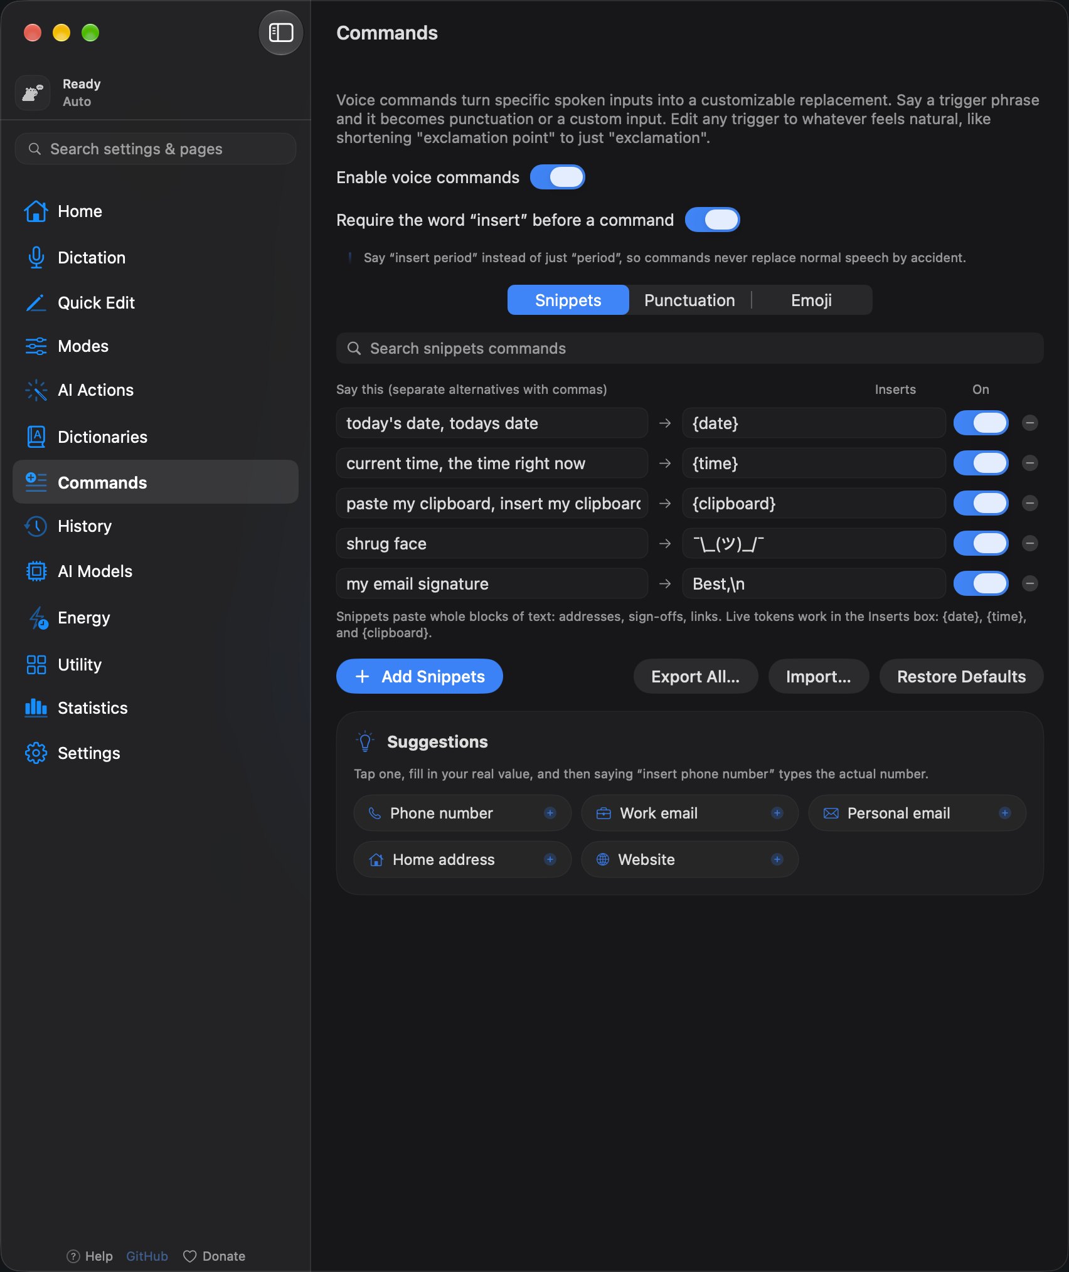The width and height of the screenshot is (1069, 1272).
Task: Open Utility grid icon
Action: (36, 664)
